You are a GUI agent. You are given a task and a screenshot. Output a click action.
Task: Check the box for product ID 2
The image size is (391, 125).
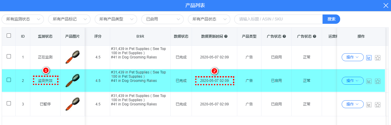point(9,80)
